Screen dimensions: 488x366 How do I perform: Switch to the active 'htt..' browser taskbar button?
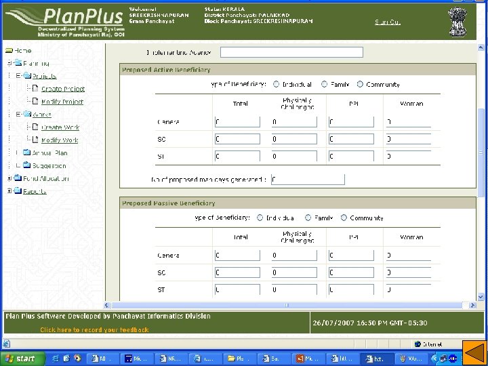[x=377, y=359]
